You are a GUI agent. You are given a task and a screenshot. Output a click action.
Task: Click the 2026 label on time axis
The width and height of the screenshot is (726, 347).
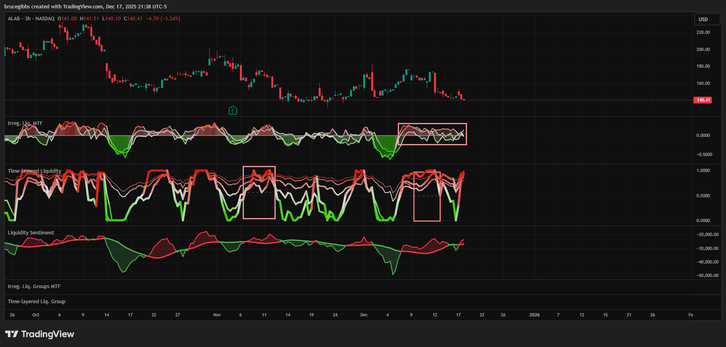534,315
